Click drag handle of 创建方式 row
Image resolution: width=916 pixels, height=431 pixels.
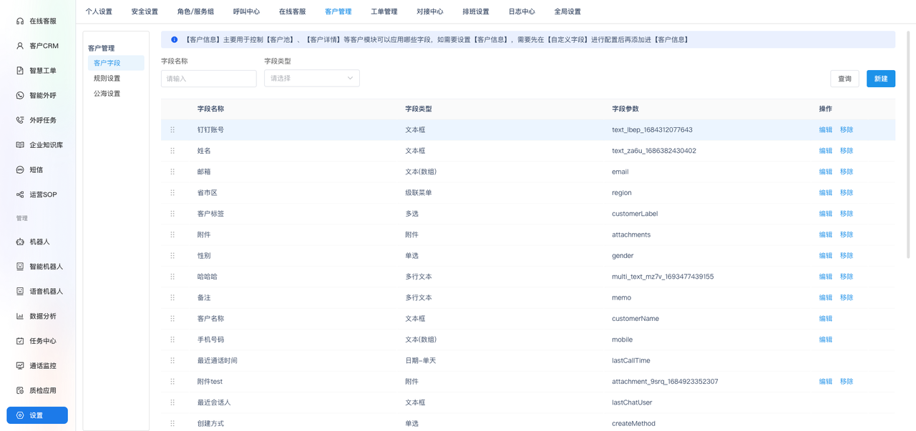172,424
